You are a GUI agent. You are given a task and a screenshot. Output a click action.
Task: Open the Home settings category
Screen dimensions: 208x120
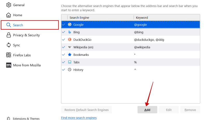pos(17,15)
